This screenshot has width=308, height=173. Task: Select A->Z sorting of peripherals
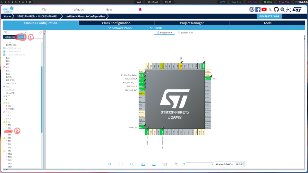click(21, 37)
